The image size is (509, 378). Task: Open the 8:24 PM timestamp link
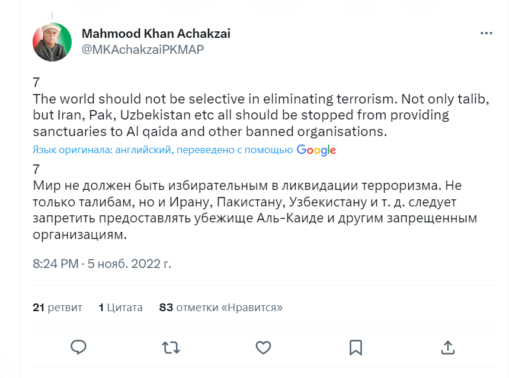point(56,263)
